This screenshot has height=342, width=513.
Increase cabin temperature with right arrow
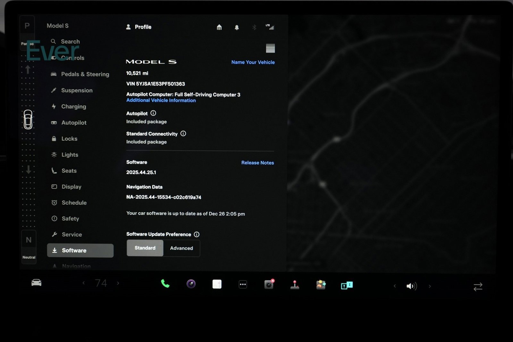coord(118,283)
